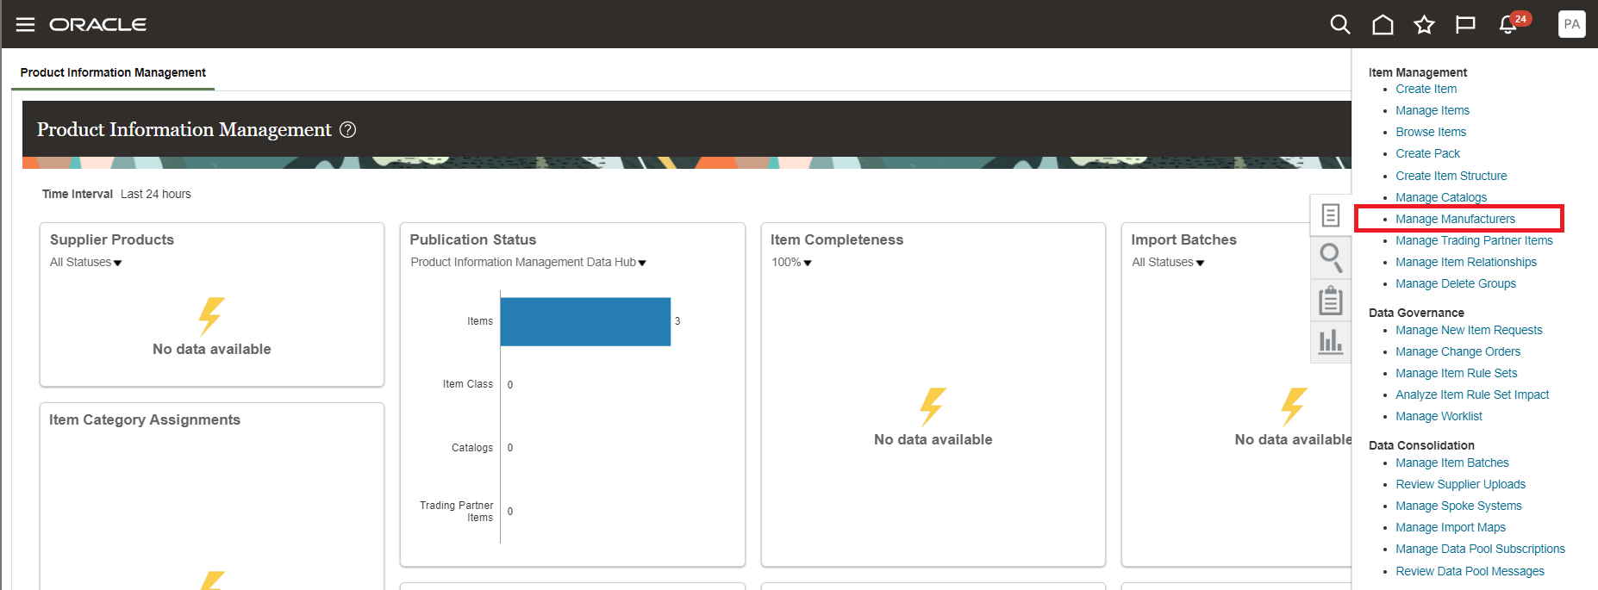This screenshot has width=1598, height=590.
Task: Click the Trading Partner Items chart label
Action: point(457,512)
